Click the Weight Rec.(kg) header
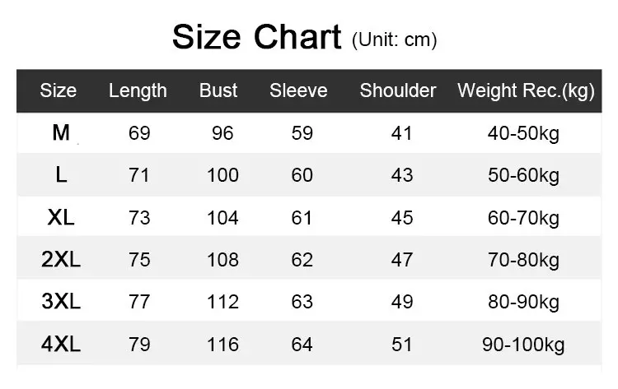The image size is (618, 389). (x=526, y=90)
